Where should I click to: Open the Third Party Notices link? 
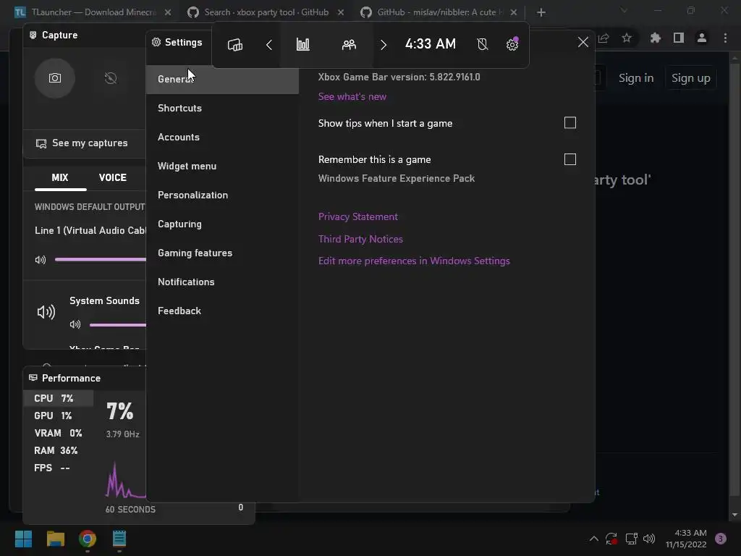click(x=360, y=239)
